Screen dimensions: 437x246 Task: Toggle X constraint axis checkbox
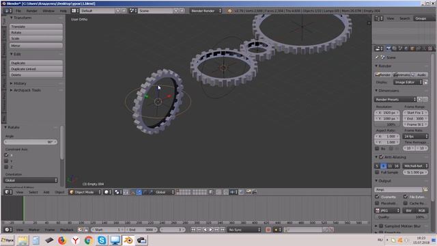click(6, 155)
